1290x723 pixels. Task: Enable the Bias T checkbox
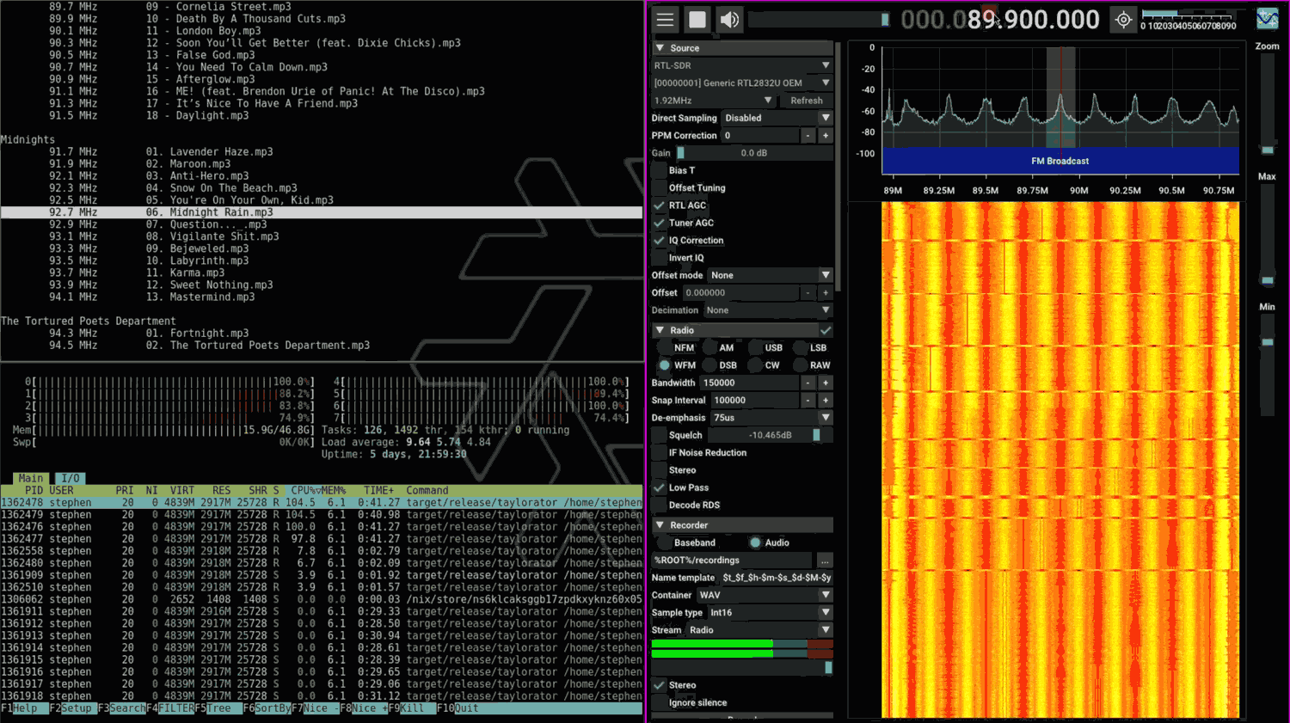pos(660,170)
